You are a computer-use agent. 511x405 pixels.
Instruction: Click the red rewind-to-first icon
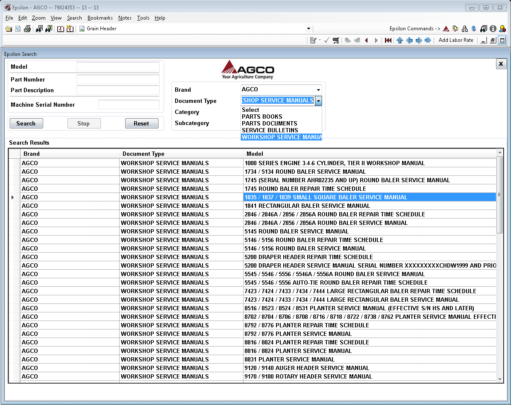(x=388, y=41)
